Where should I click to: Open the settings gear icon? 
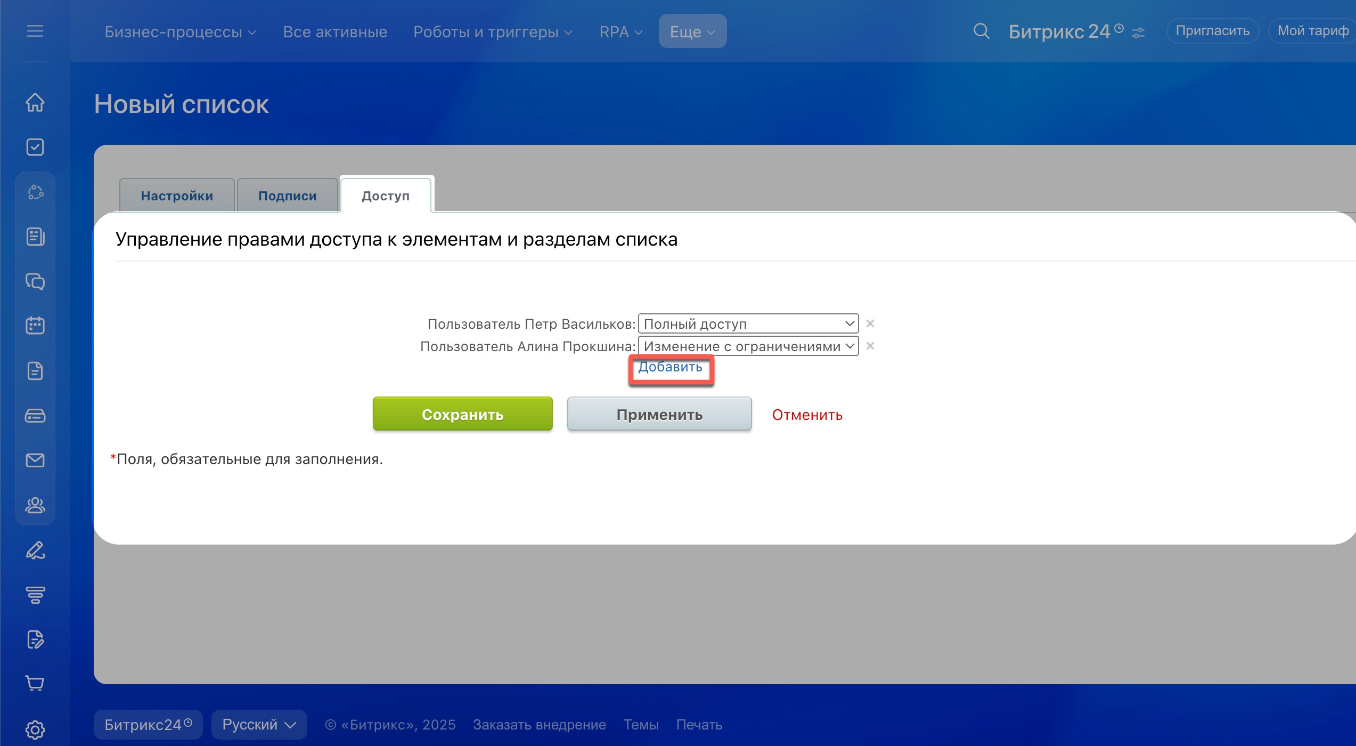pyautogui.click(x=35, y=729)
